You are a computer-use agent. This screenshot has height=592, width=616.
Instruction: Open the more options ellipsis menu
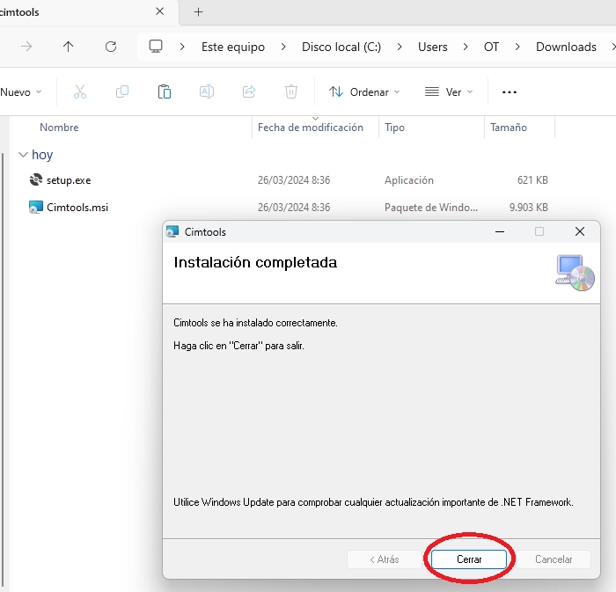(510, 92)
